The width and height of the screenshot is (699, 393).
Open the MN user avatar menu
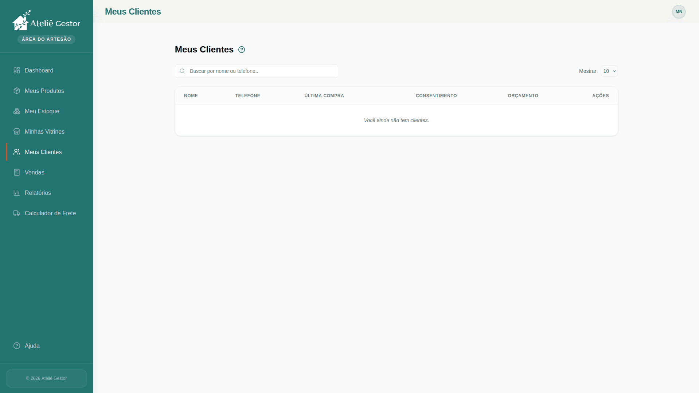[x=679, y=12]
